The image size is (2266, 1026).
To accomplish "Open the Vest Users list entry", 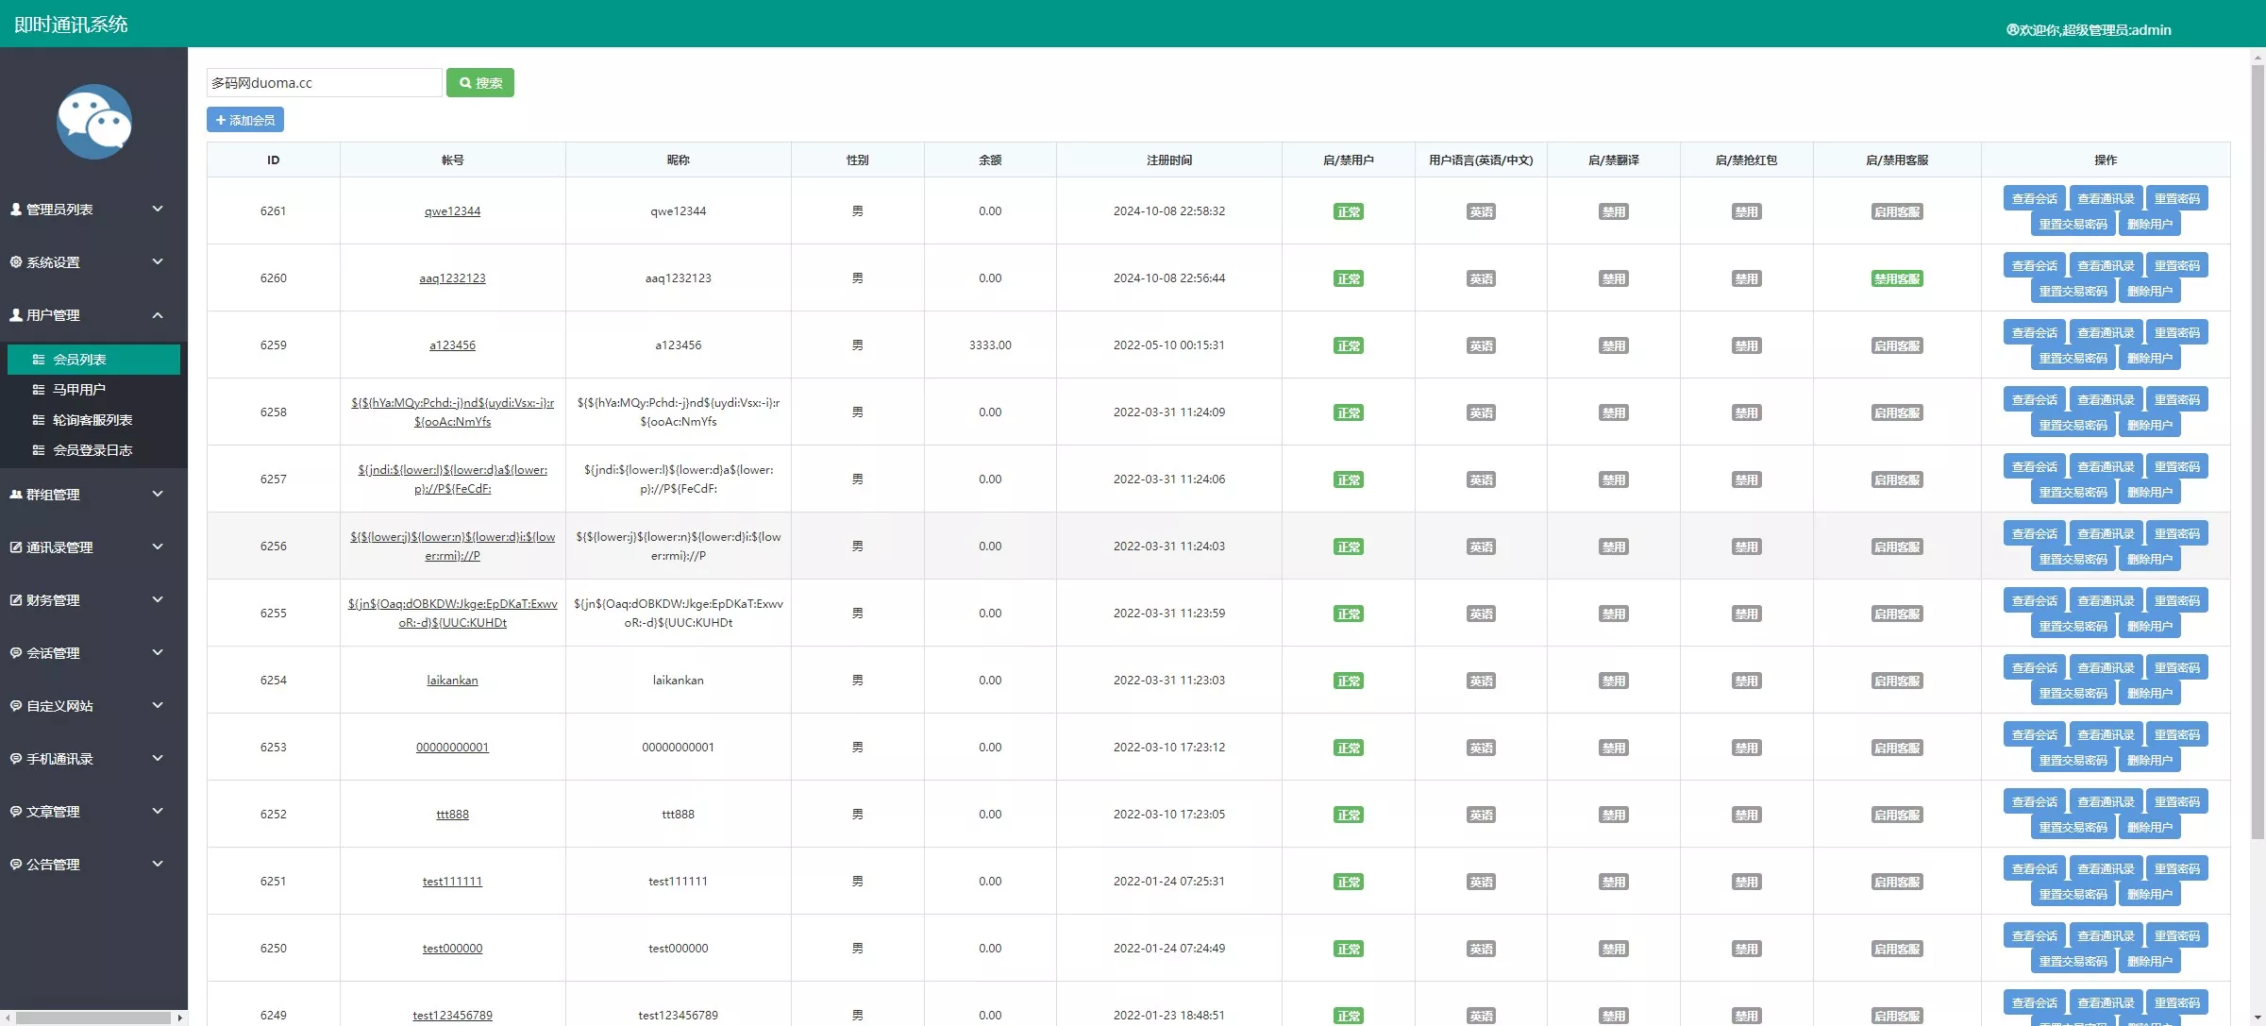I will pos(78,390).
